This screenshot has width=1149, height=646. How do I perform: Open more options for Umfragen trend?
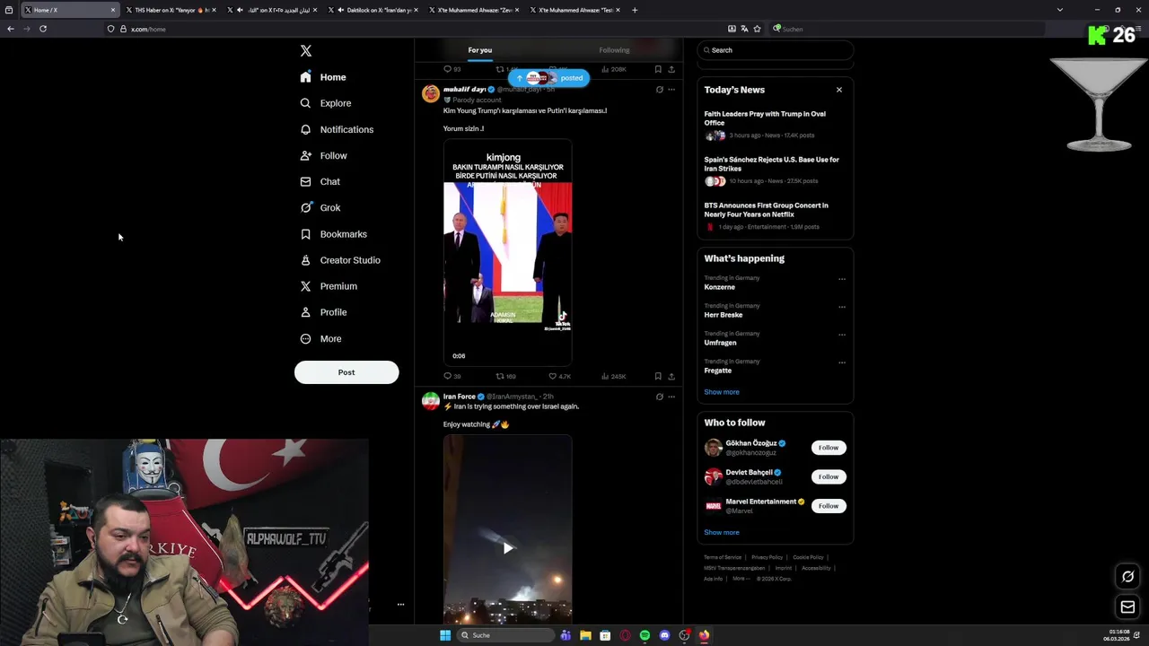click(x=842, y=335)
